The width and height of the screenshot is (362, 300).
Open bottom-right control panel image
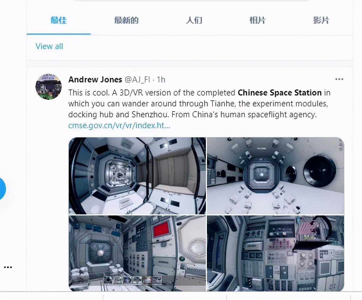tap(275, 253)
